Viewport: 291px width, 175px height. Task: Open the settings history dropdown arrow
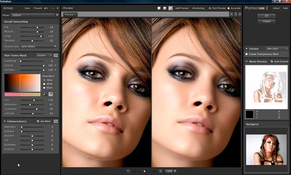point(57,8)
